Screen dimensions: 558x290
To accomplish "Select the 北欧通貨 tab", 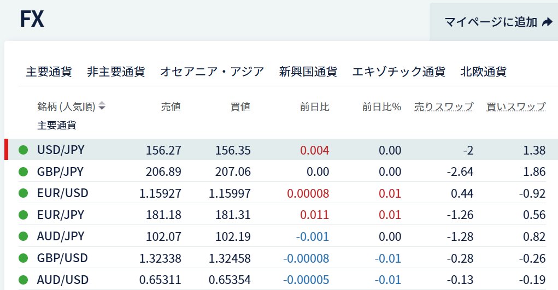I will 484,72.
